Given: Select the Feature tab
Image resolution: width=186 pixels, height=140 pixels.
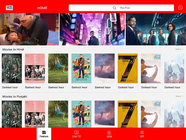Looking at the screenshot, I should click(x=44, y=134).
